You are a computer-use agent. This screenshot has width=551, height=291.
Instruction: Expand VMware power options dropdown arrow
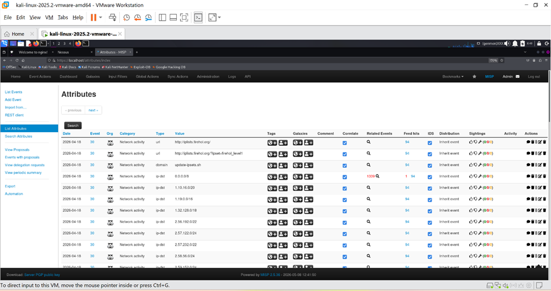click(101, 17)
